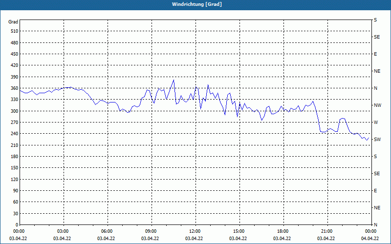Click the 60 y-axis value
The height and width of the screenshot is (244, 391).
click(16, 202)
